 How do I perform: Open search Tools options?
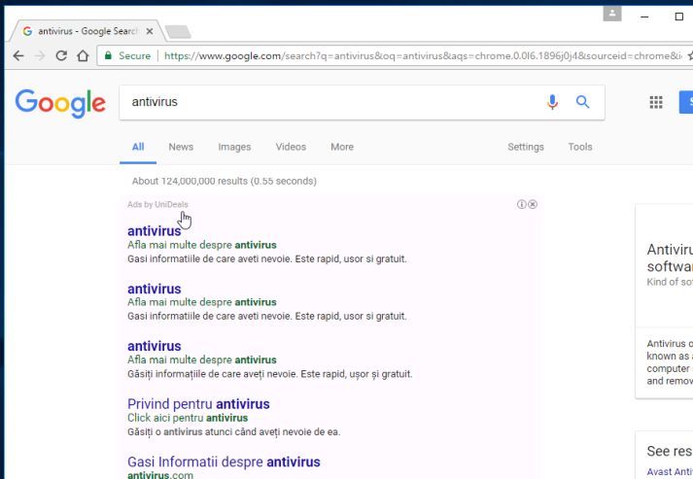point(580,147)
